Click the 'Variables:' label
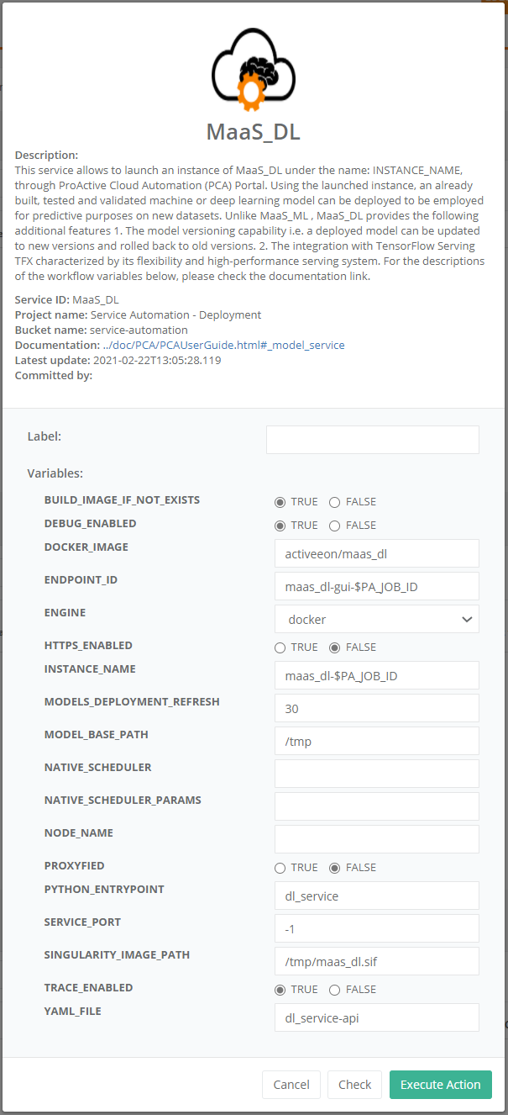 tap(55, 474)
